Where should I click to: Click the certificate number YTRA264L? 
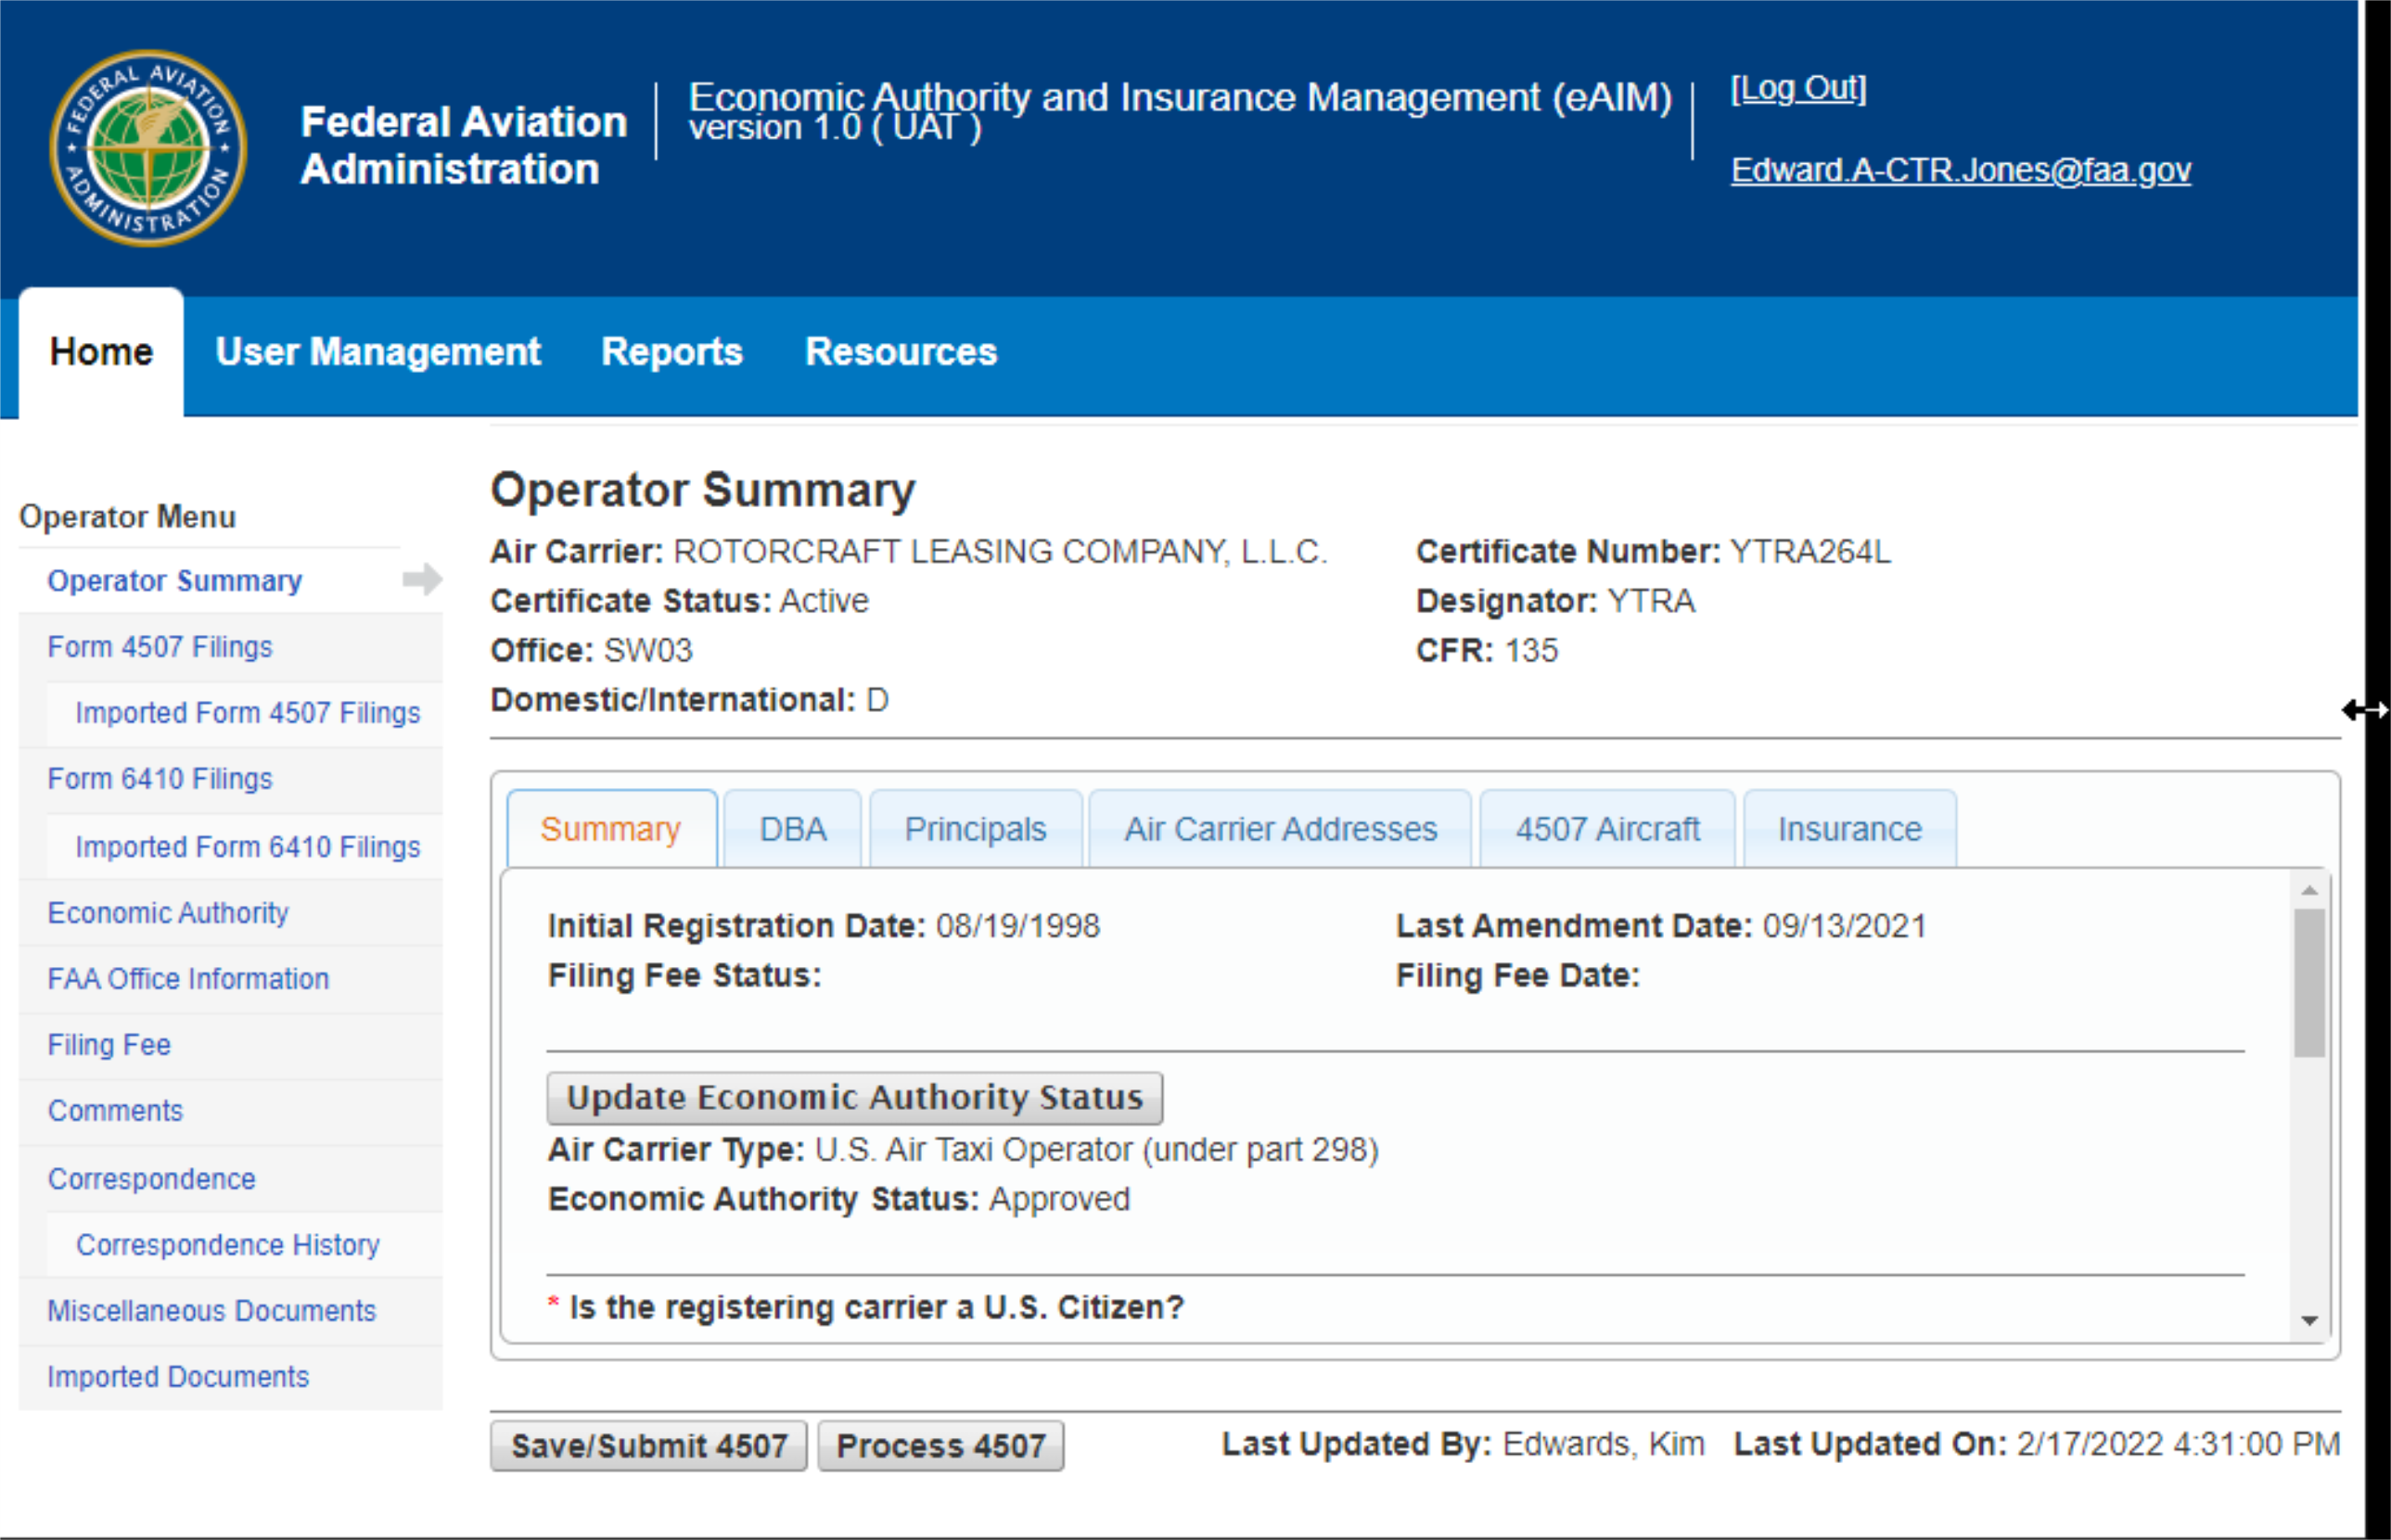tap(1810, 552)
